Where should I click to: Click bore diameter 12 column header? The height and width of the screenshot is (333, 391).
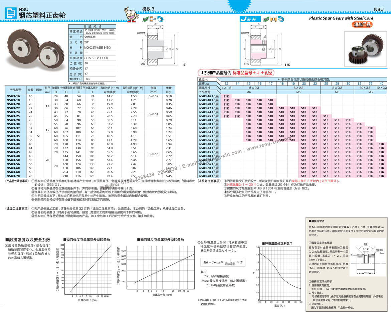point(226,84)
